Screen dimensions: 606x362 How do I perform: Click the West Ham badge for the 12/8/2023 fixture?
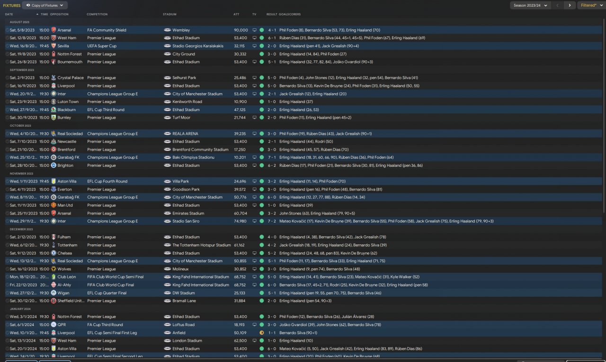[x=53, y=38]
